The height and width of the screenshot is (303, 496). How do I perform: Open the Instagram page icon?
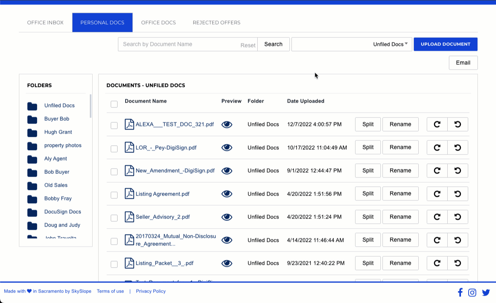pos(472,293)
